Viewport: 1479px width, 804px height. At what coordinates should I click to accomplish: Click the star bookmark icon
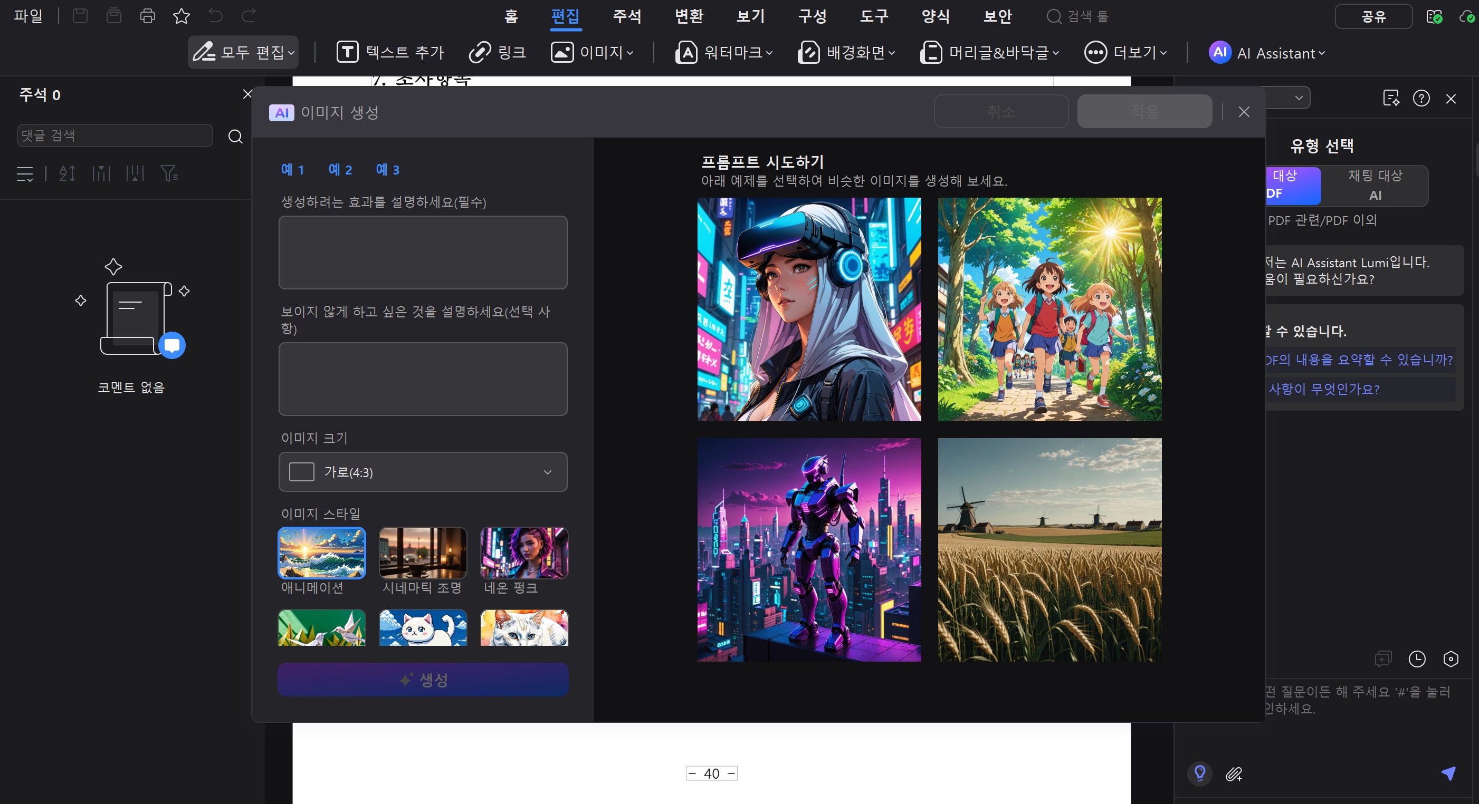(182, 16)
